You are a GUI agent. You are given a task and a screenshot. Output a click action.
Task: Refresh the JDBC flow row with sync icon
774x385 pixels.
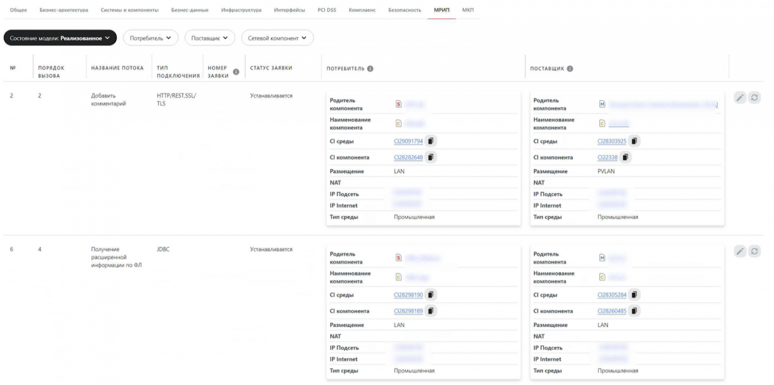755,252
